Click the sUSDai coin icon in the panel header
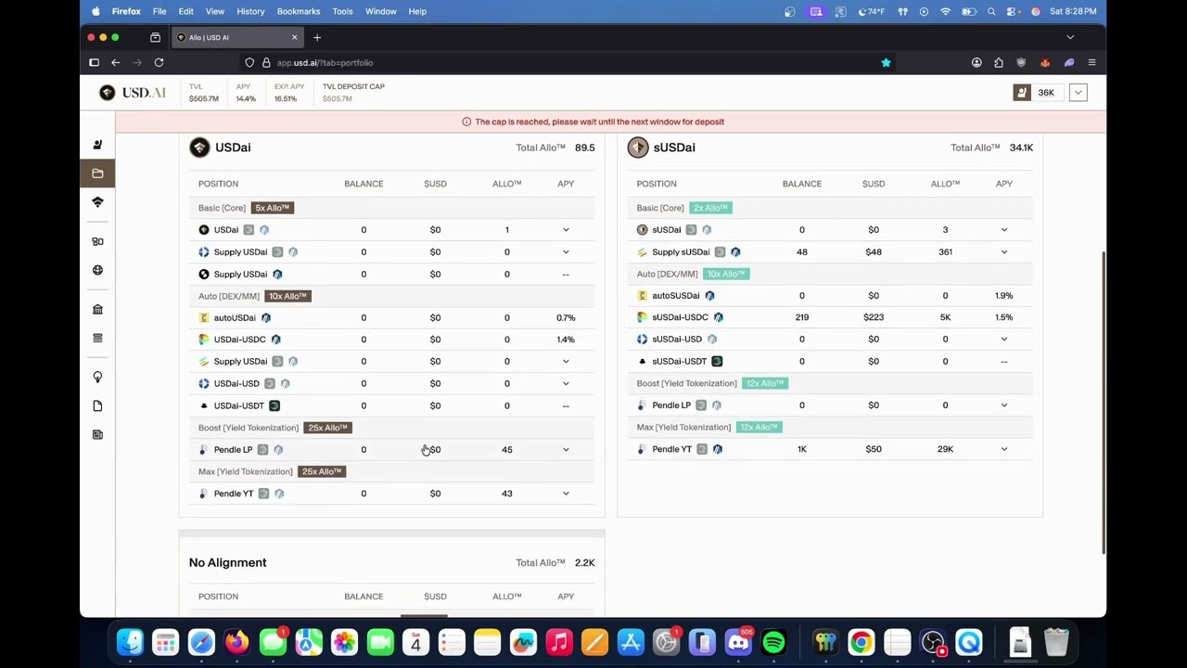1187x668 pixels. click(x=638, y=148)
